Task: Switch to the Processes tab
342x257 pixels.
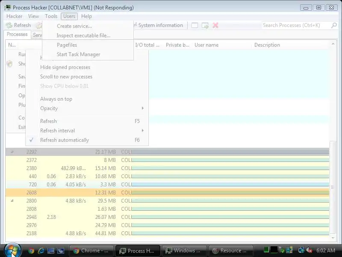Action: 17,34
